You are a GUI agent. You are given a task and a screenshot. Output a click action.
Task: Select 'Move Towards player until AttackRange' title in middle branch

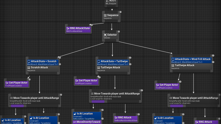[117, 94]
